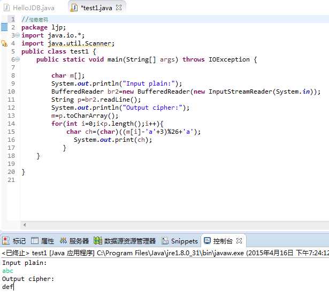
Task: Click 'm=p.toCharArray();' statement
Action: click(85, 116)
